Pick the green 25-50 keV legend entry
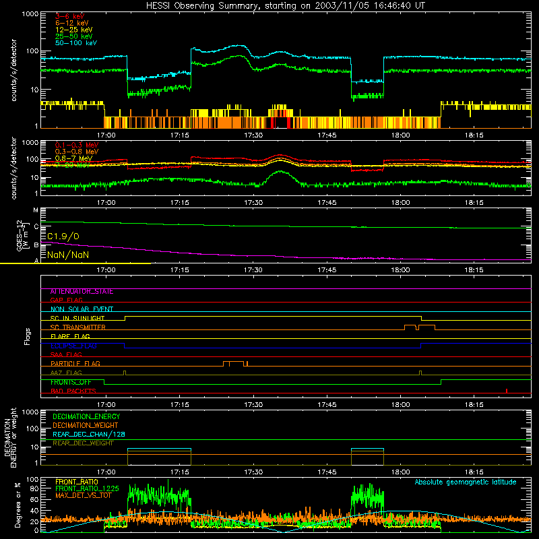The width and height of the screenshot is (539, 539). (x=74, y=36)
